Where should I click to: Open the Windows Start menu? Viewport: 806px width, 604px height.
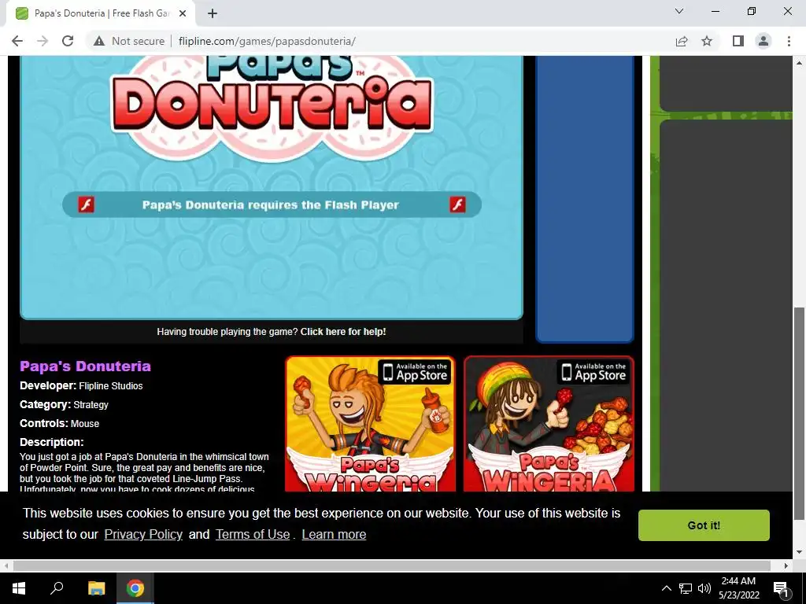click(19, 588)
